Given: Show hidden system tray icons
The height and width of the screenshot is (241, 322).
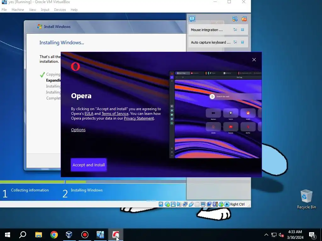Looking at the screenshot, I should click(x=266, y=235).
